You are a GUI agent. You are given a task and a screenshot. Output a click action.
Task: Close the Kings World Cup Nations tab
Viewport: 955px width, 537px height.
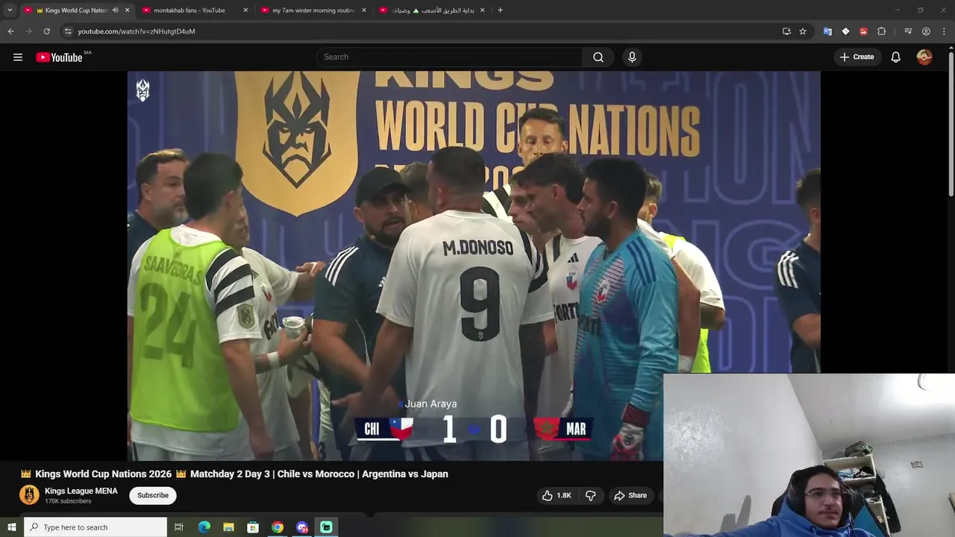coord(127,10)
